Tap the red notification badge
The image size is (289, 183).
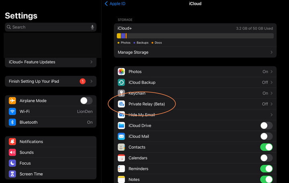click(83, 81)
